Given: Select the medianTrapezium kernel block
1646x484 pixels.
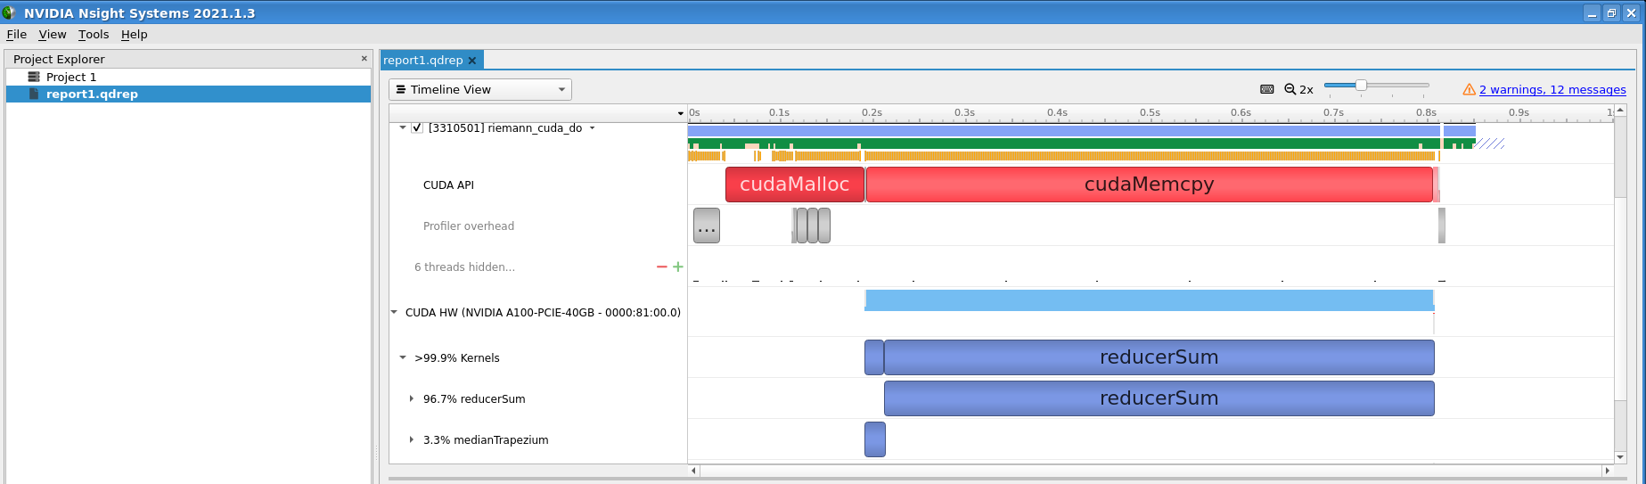Looking at the screenshot, I should [x=875, y=439].
